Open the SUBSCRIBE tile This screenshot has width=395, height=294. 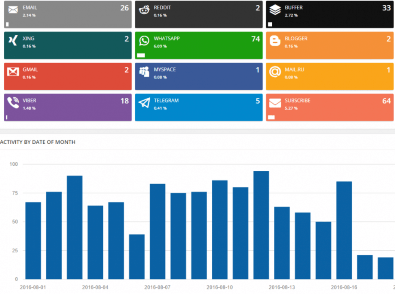(330, 107)
